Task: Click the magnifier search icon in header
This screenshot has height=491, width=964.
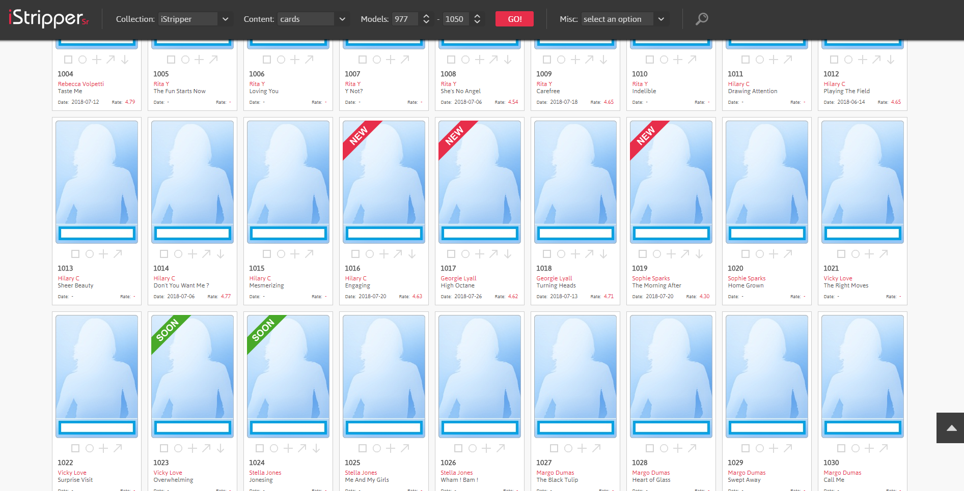Action: (x=702, y=19)
